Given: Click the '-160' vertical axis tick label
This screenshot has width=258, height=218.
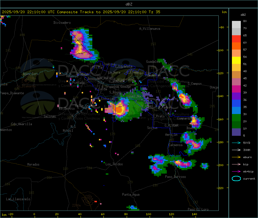Looking at the screenshot, I should (x=221, y=119).
